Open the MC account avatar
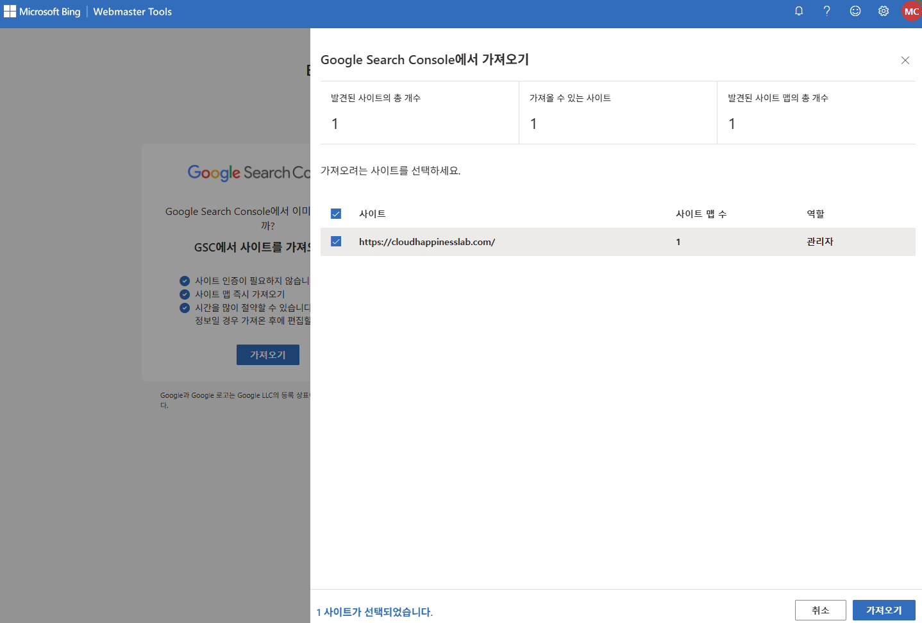This screenshot has width=922, height=623. click(911, 12)
